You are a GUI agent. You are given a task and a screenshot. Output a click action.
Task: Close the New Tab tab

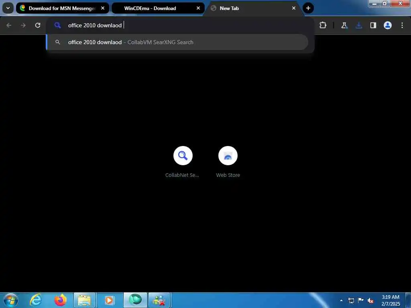[x=293, y=8]
